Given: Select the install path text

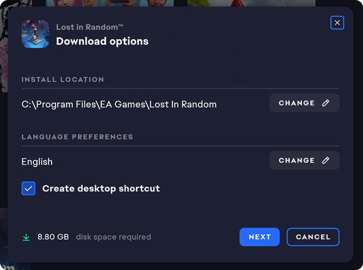Looking at the screenshot, I should click(x=119, y=105).
